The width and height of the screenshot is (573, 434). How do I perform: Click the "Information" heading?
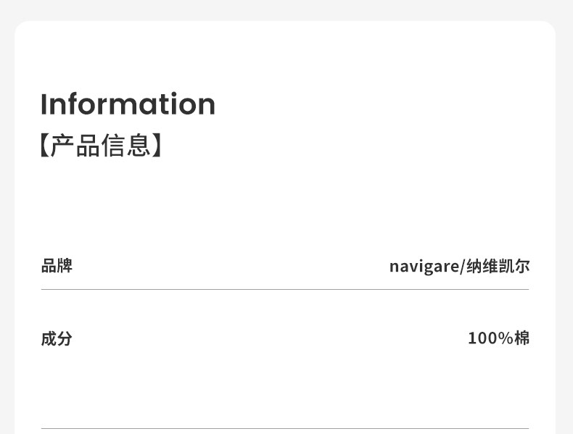point(128,104)
